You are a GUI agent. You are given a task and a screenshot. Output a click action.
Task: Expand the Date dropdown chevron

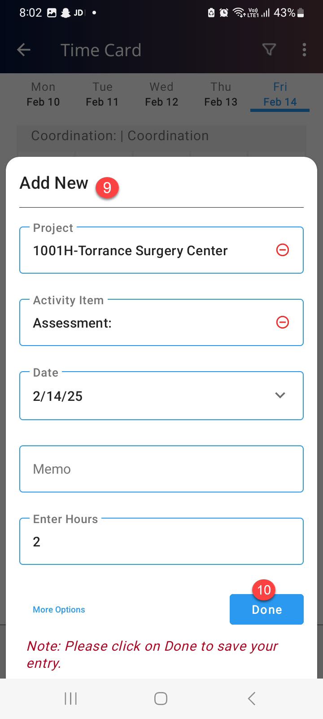280,395
